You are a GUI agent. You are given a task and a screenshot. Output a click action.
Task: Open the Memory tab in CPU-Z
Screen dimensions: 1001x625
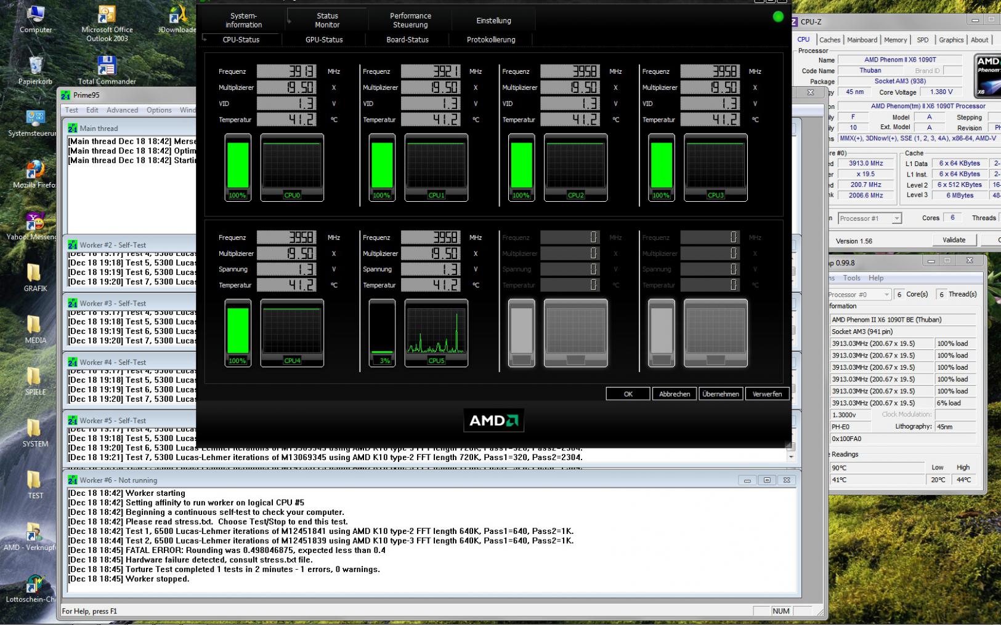(895, 40)
